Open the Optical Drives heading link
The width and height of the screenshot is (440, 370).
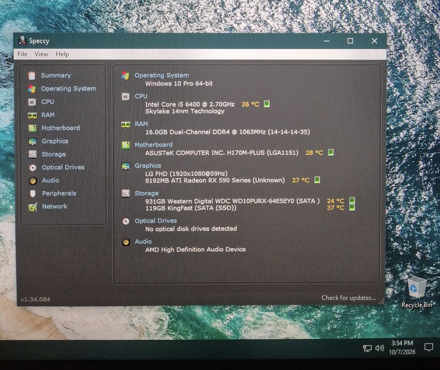click(x=156, y=221)
